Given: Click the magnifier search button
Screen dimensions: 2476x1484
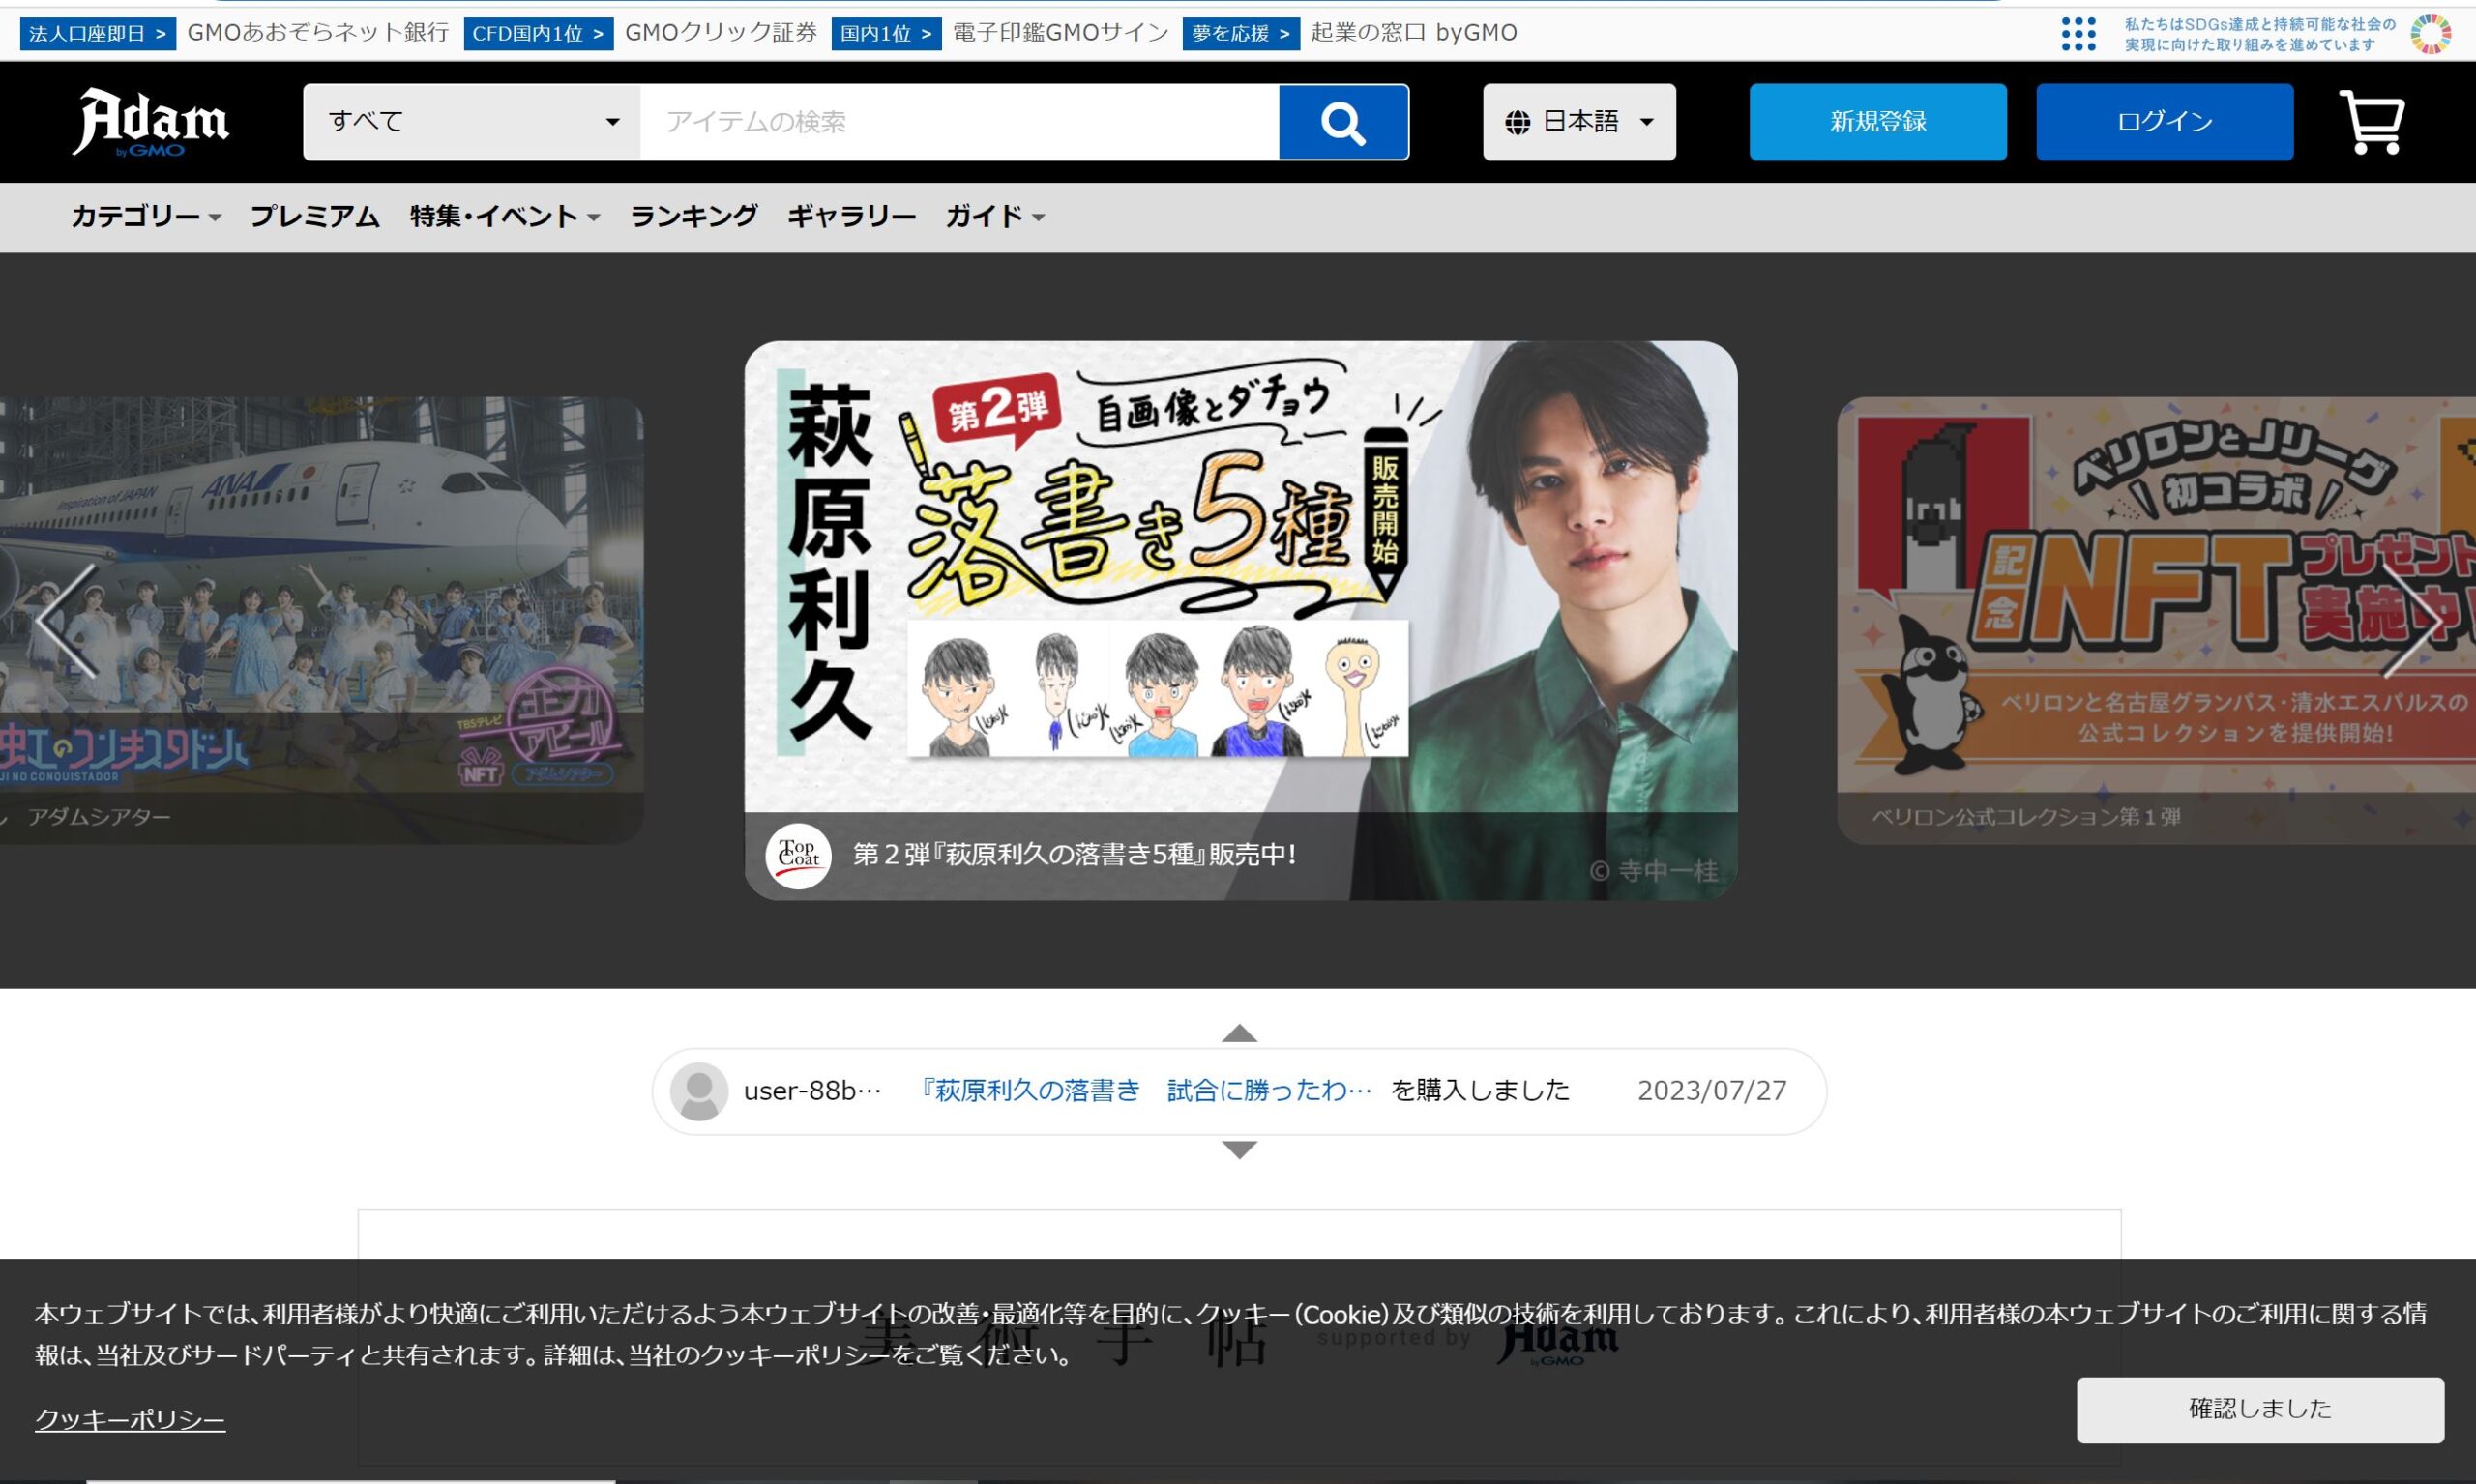Looking at the screenshot, I should pyautogui.click(x=1342, y=122).
